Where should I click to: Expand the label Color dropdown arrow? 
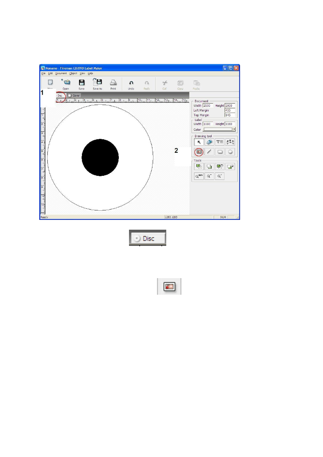click(234, 129)
